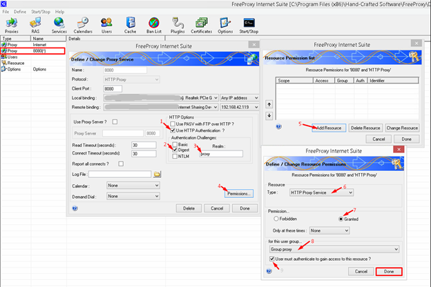Open the Define menu

(x=20, y=12)
